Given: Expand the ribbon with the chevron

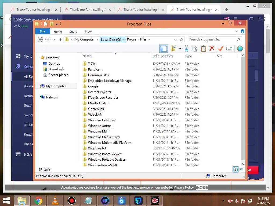Looking at the screenshot, I should (x=236, y=31).
